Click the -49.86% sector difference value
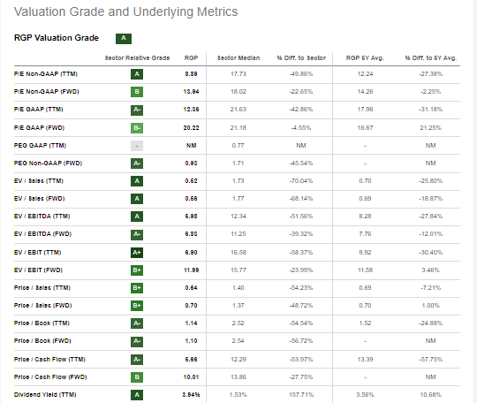 tap(301, 74)
